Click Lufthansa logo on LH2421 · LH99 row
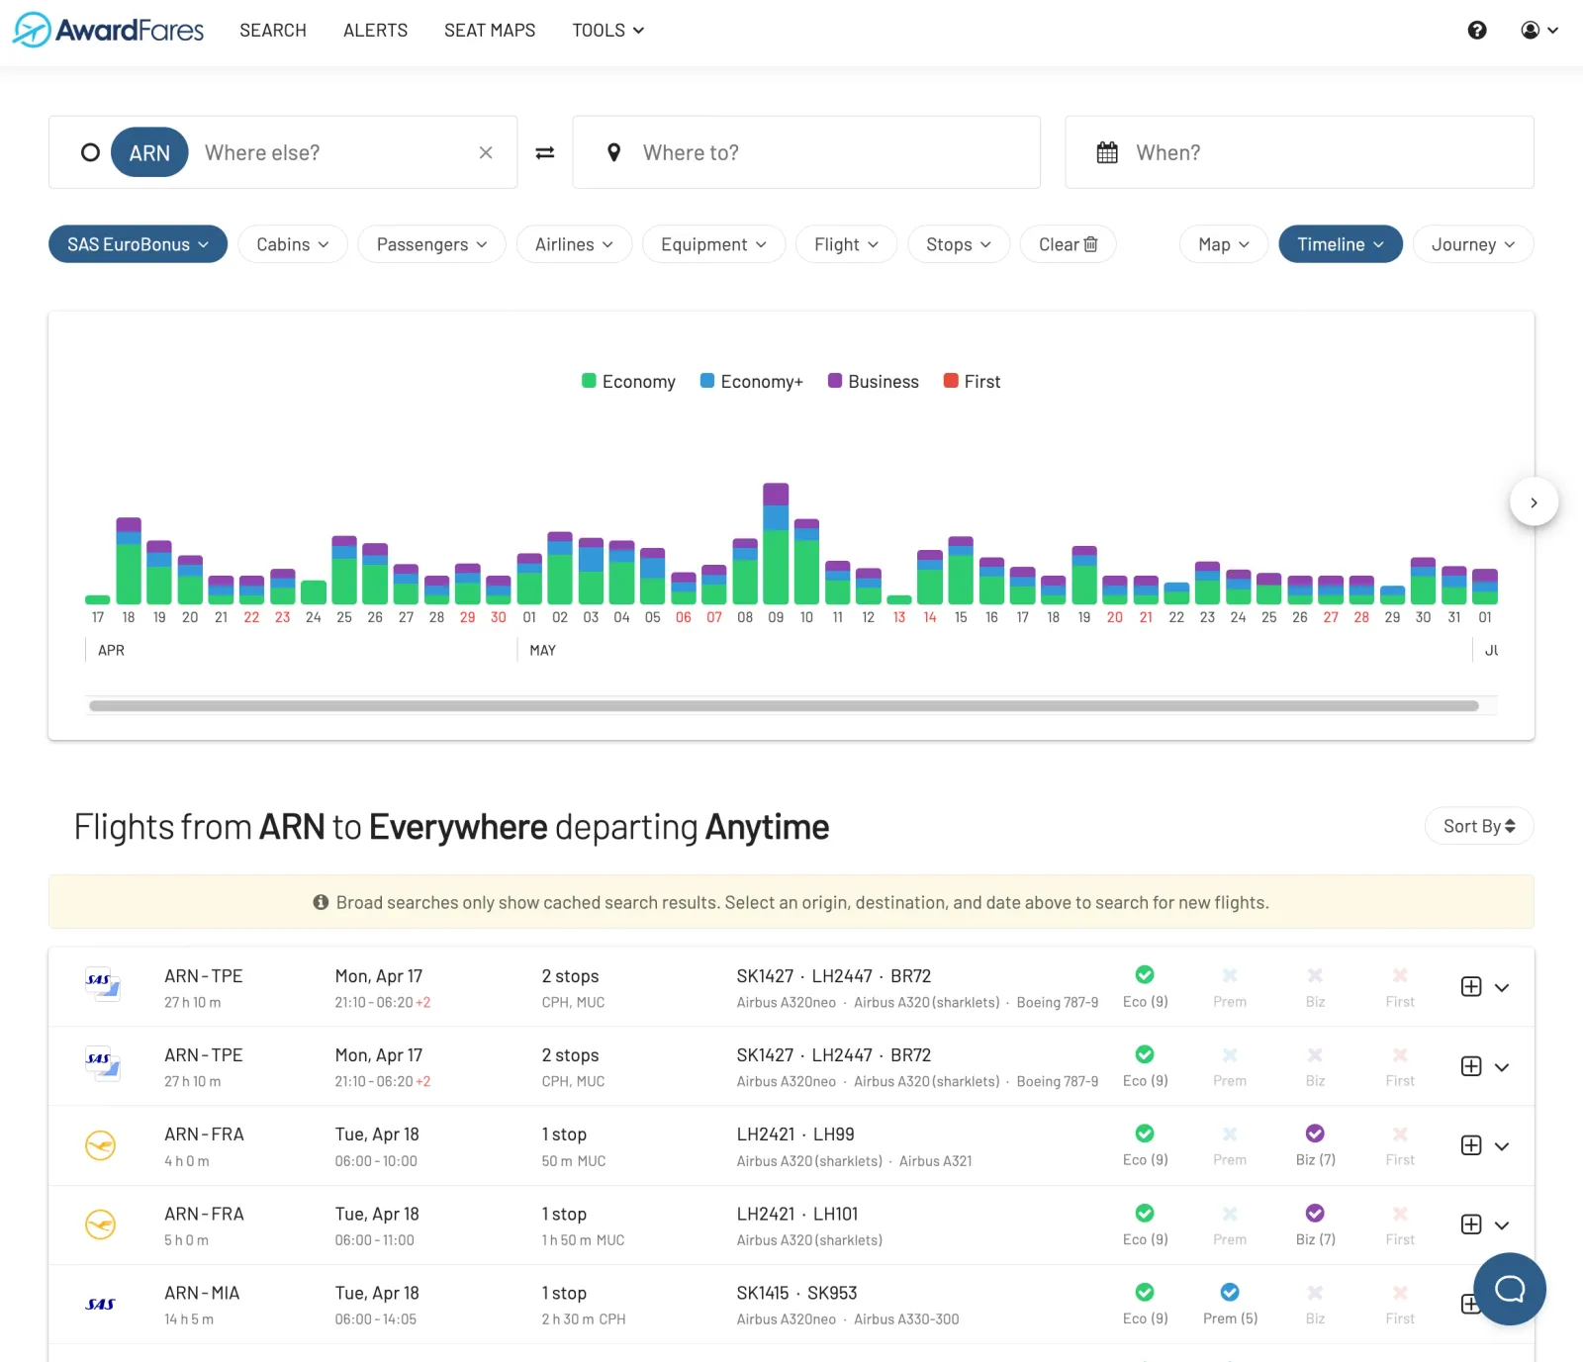The image size is (1583, 1362). point(101,1145)
